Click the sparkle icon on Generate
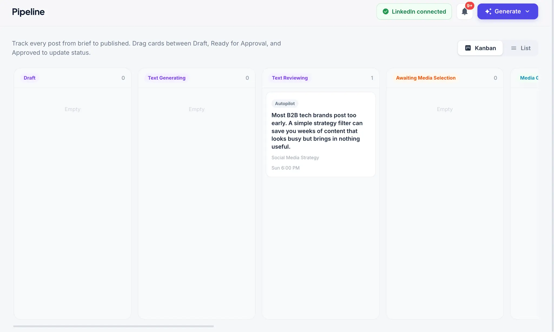This screenshot has width=554, height=332. click(x=488, y=11)
